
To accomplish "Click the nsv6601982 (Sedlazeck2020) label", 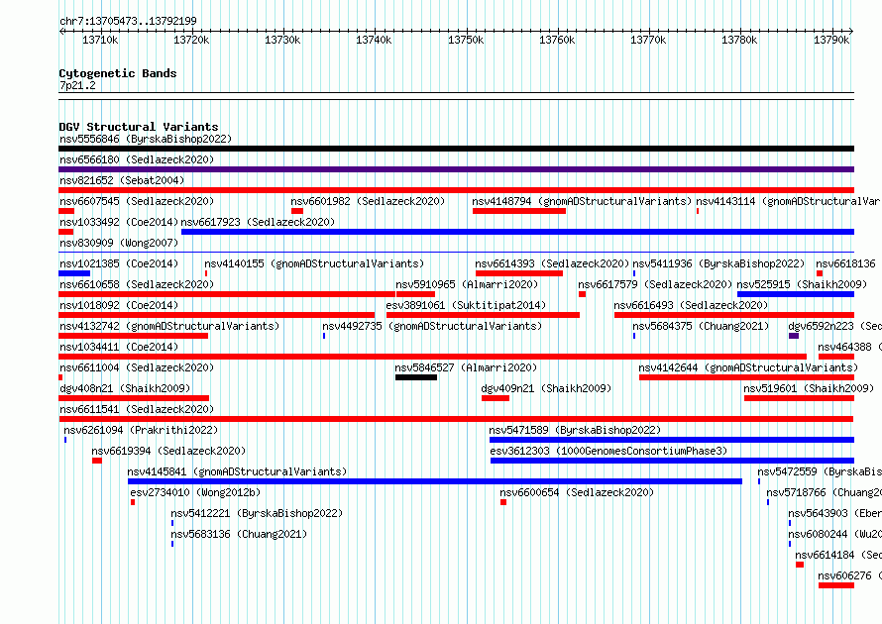I will tap(368, 201).
